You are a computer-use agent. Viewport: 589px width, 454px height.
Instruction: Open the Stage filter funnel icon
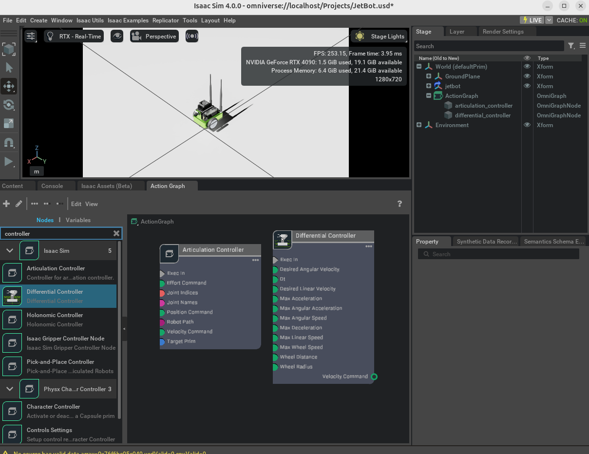[571, 46]
